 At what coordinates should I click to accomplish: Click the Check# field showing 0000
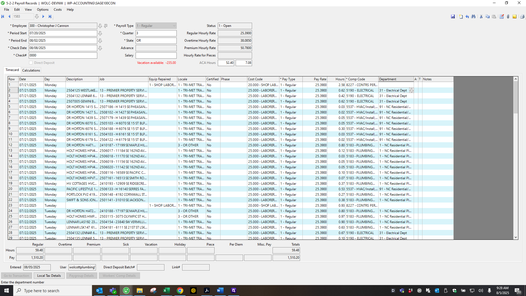[x=63, y=55]
